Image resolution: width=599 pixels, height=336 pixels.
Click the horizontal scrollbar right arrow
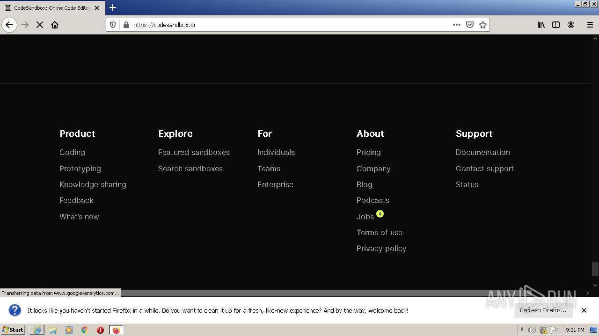(x=588, y=293)
